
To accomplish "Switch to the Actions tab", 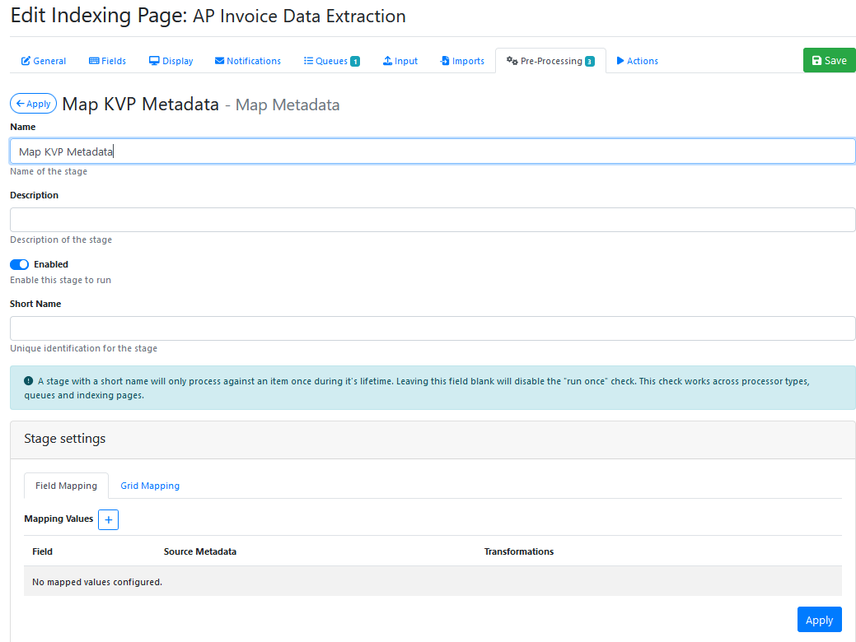I will [637, 61].
